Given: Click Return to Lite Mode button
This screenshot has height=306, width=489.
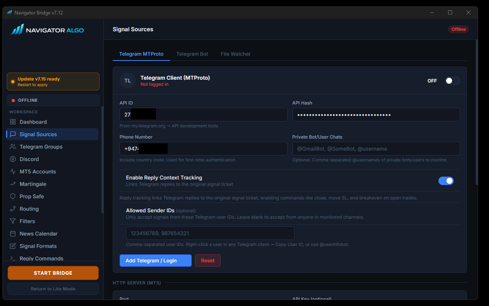Looking at the screenshot, I should point(53,289).
